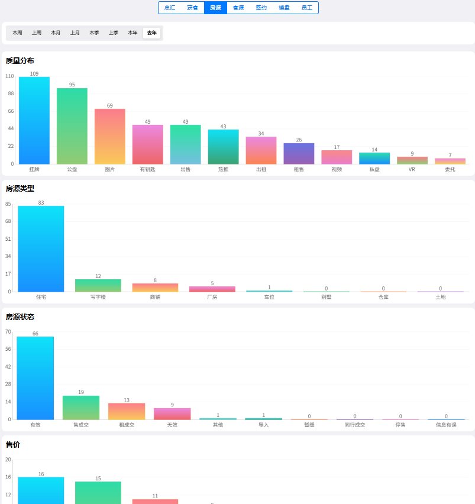Click the 暂缓 axis label
The width and height of the screenshot is (475, 504).
[309, 425]
